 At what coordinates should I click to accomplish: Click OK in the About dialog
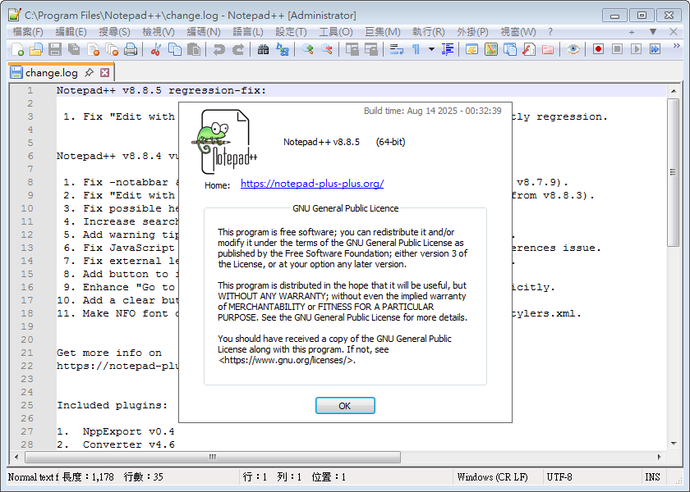pos(345,405)
